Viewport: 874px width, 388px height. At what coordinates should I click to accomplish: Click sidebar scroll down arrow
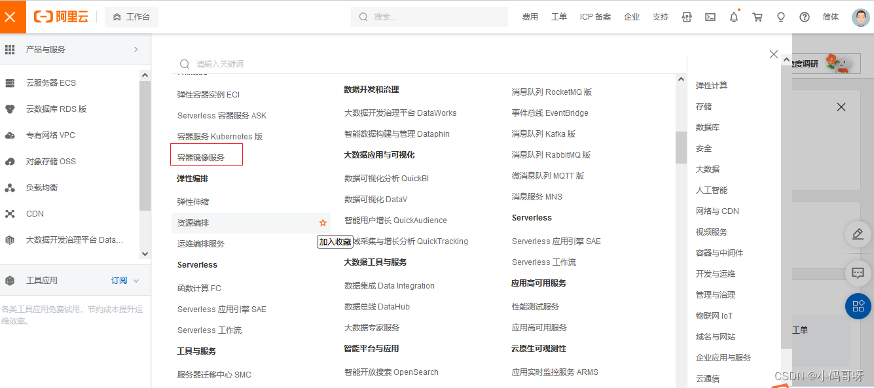[145, 253]
